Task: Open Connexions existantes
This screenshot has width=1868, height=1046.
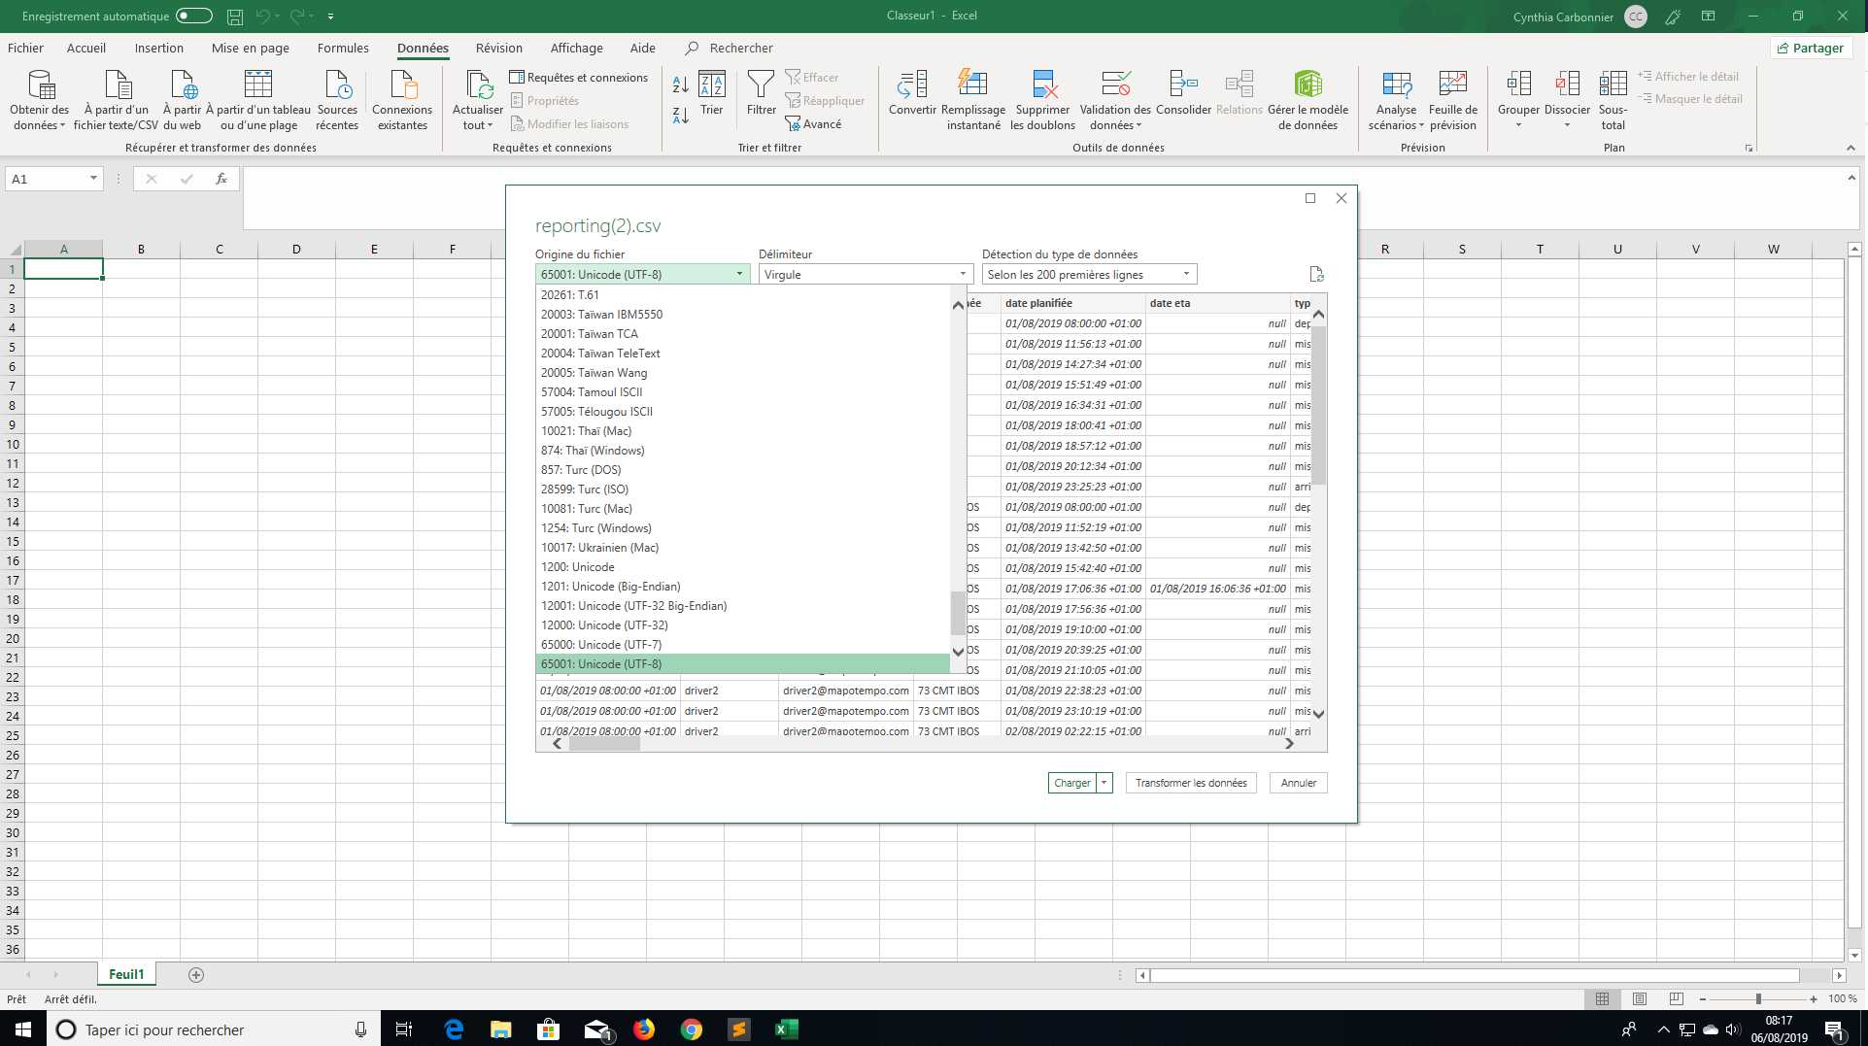Action: click(x=402, y=100)
